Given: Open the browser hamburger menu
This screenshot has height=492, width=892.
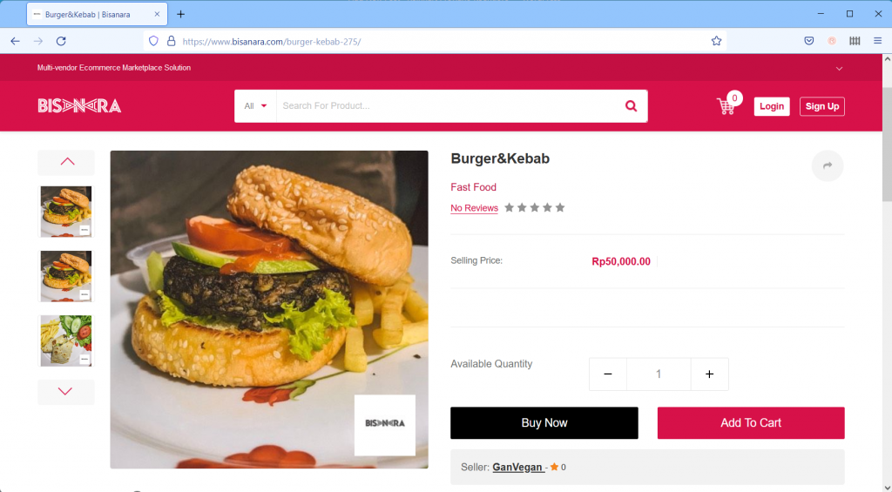Looking at the screenshot, I should pos(877,41).
